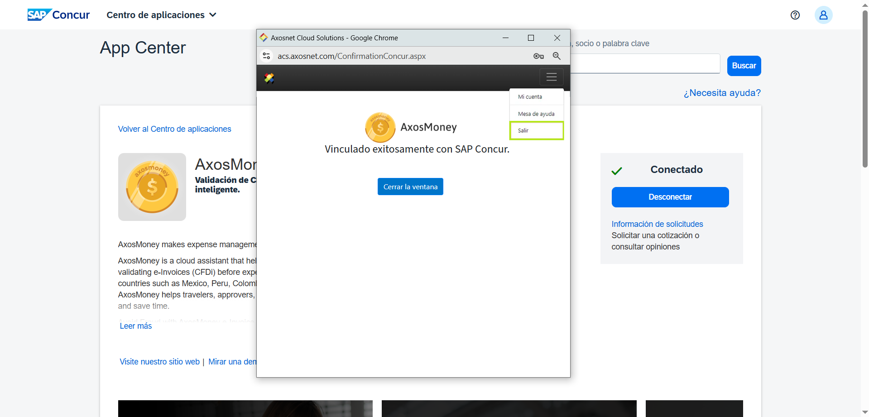Click the AxosMoney app thumbnail image

(152, 187)
